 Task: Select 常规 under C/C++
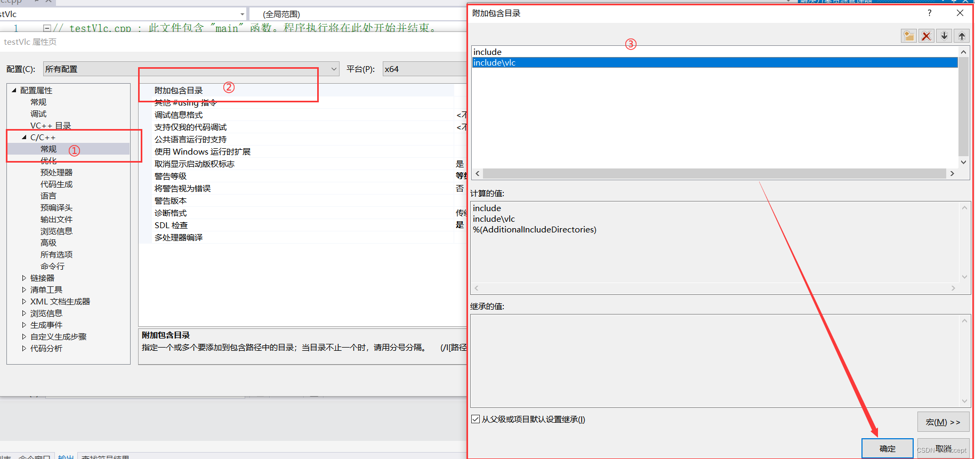coord(49,149)
